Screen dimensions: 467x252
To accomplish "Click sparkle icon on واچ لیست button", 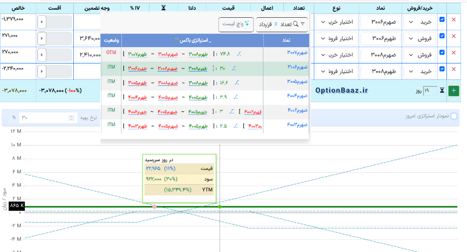I will point(247,23).
